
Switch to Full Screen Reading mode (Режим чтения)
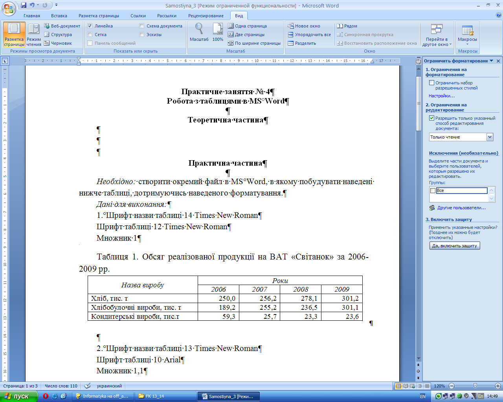pos(34,35)
